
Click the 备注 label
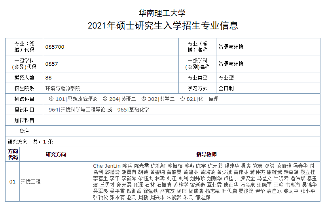pyautogui.click(x=24, y=131)
